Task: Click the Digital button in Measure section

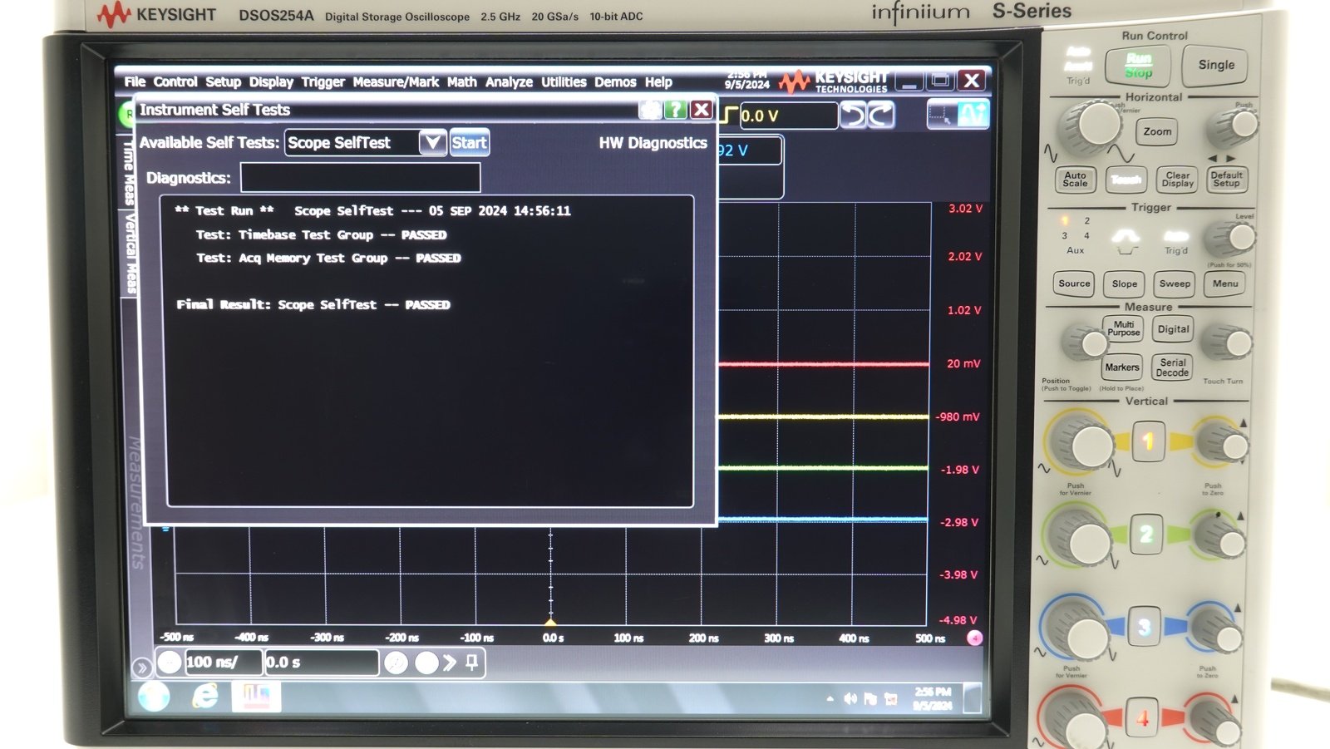Action: point(1173,329)
